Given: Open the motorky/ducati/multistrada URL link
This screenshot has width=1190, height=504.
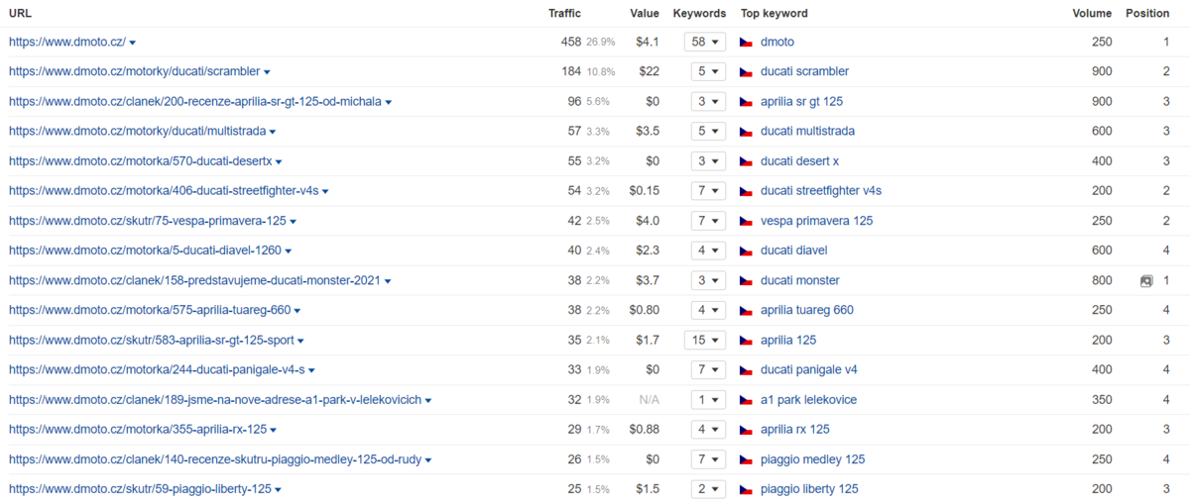Looking at the screenshot, I should (x=138, y=132).
